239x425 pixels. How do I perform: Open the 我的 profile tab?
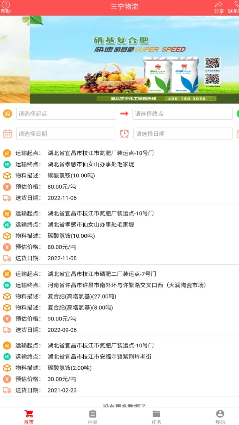220,417
